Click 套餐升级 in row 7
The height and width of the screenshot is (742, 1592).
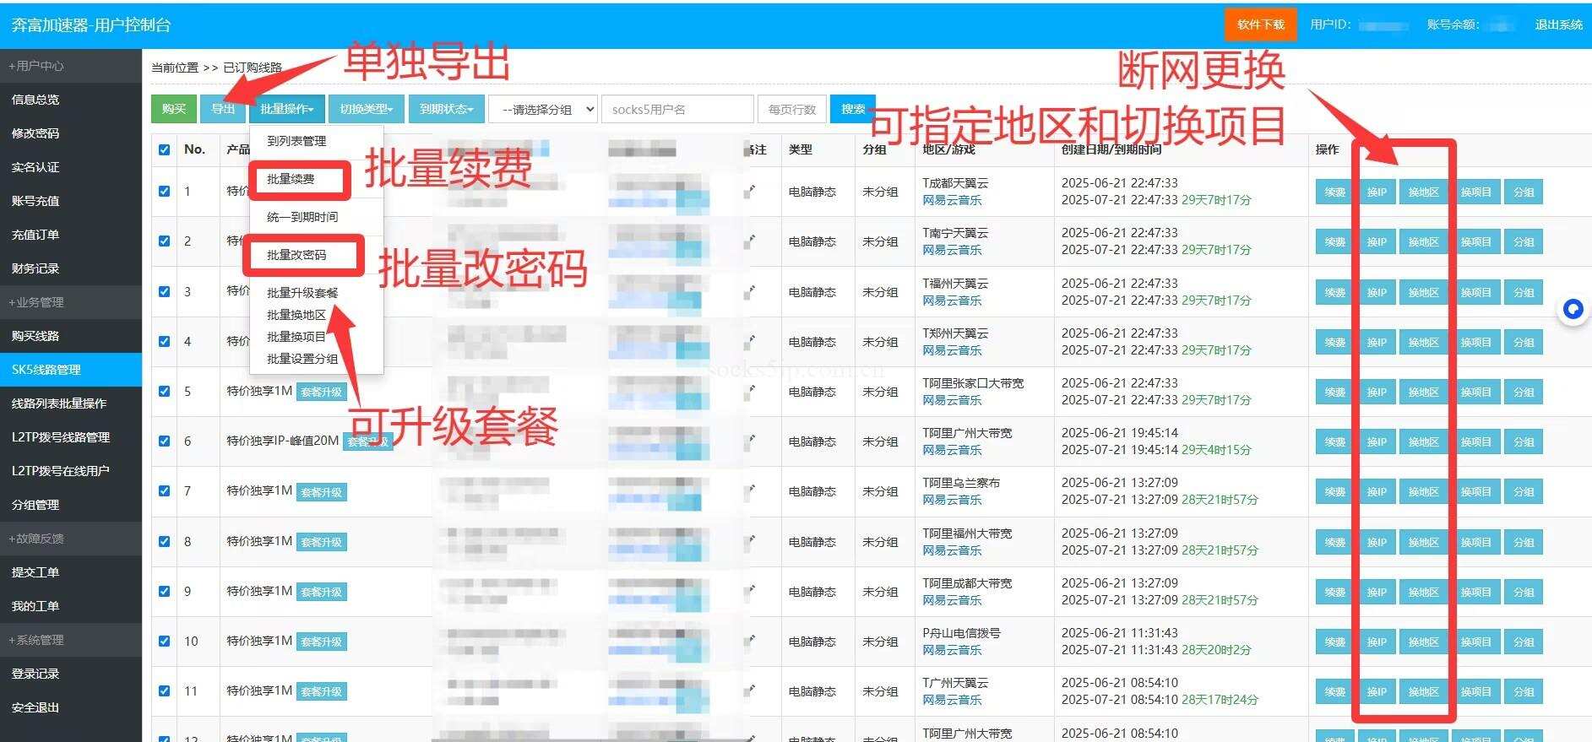(x=322, y=492)
